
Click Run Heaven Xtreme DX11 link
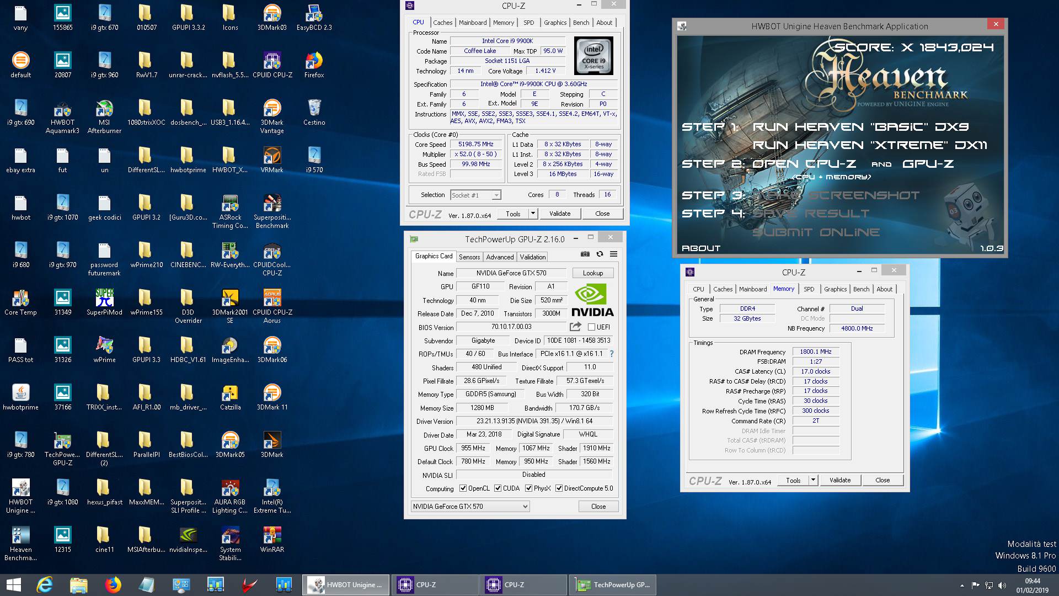click(x=870, y=145)
